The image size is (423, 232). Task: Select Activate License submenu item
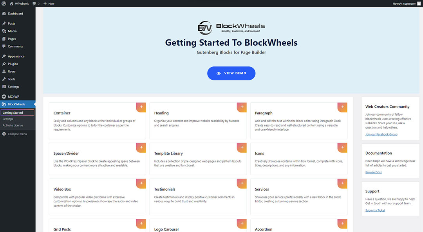(13, 125)
